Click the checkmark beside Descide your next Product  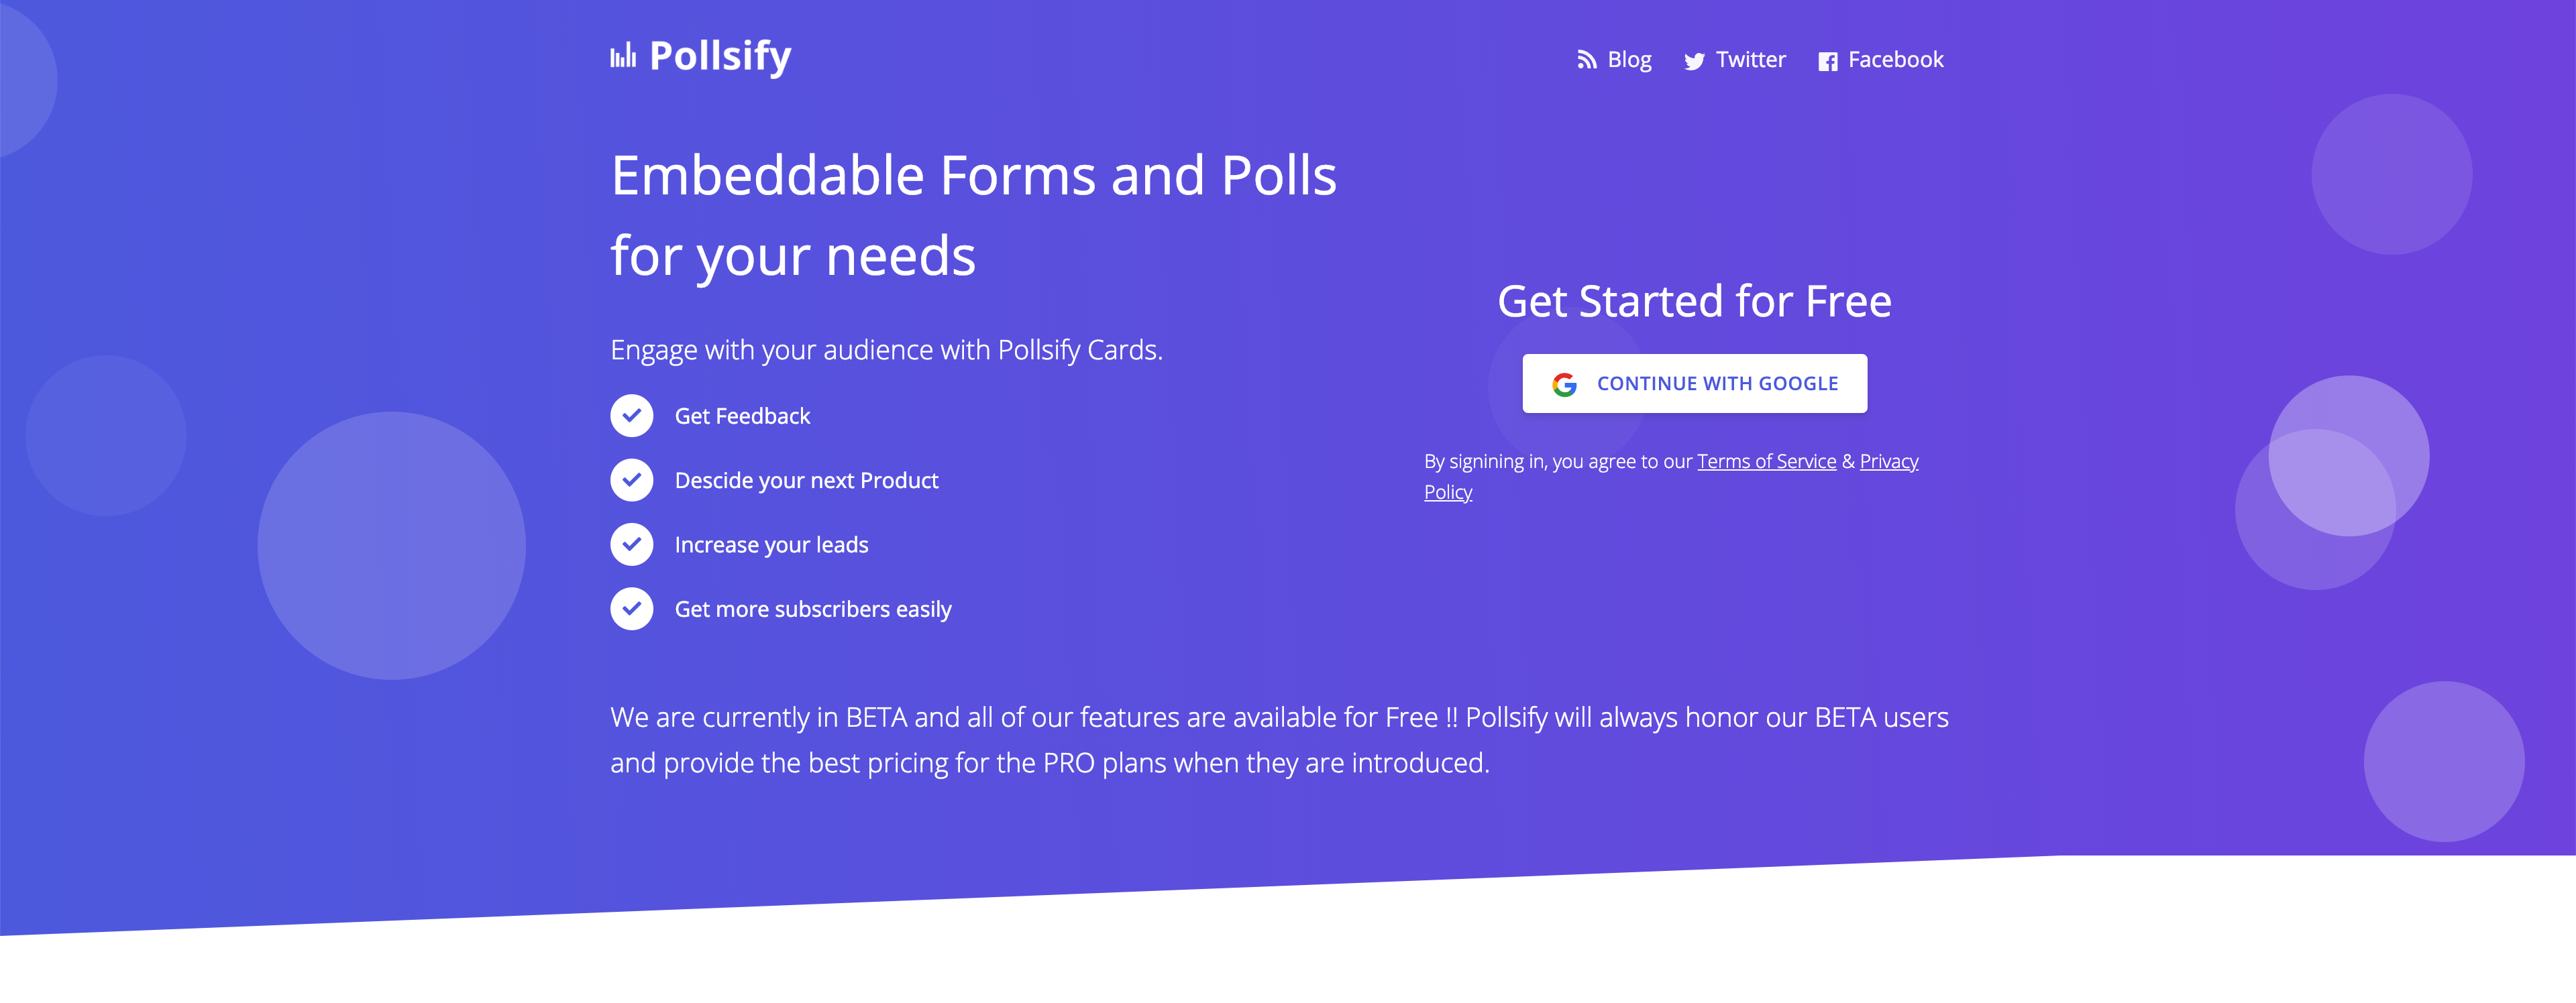tap(631, 479)
